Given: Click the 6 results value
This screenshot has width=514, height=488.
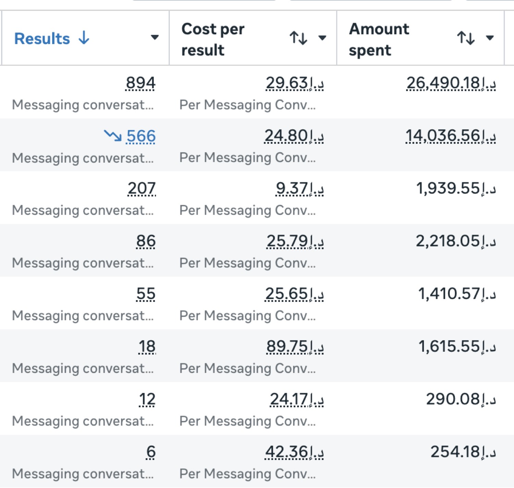Looking at the screenshot, I should point(151,452).
